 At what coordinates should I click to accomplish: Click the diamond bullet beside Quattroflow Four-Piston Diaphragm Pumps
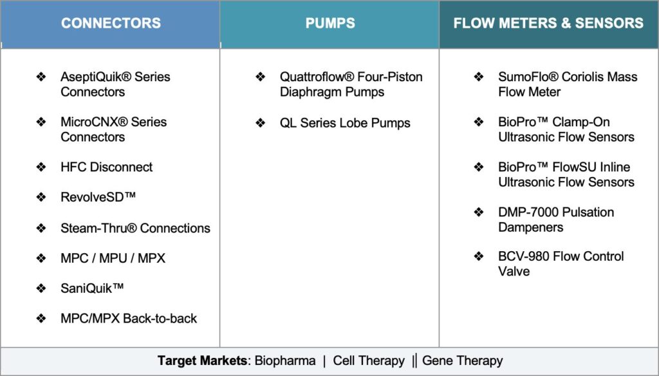261,77
